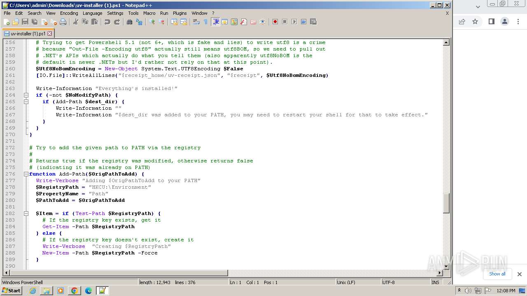Toggle the indent guide button

(215, 22)
